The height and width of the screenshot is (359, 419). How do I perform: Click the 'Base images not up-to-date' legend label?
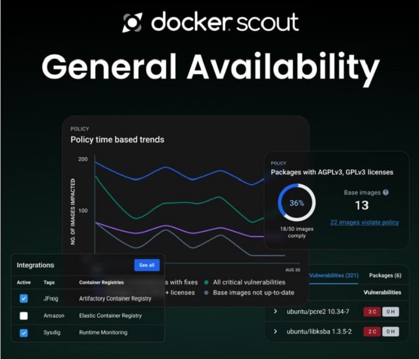253,293
